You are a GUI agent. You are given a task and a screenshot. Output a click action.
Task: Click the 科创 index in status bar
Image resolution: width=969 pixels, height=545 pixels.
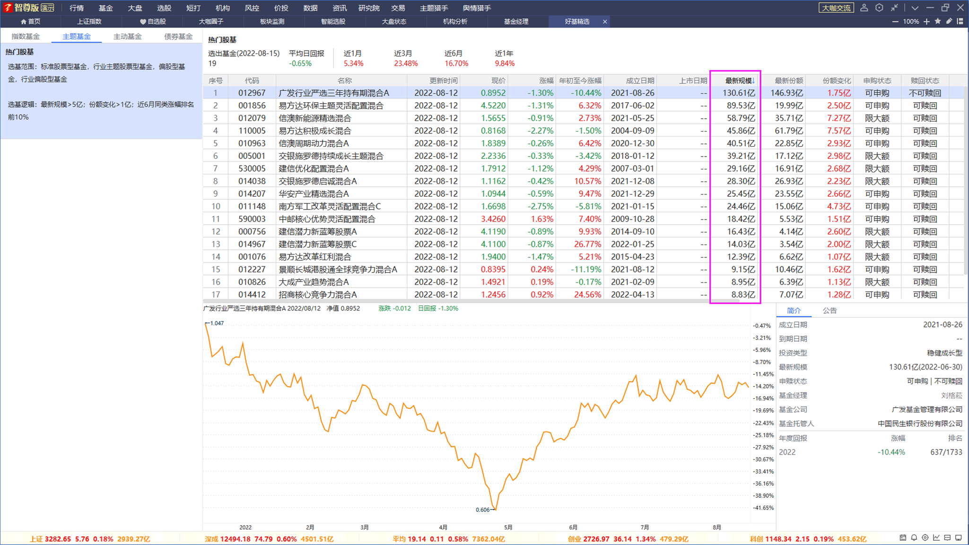[808, 539]
